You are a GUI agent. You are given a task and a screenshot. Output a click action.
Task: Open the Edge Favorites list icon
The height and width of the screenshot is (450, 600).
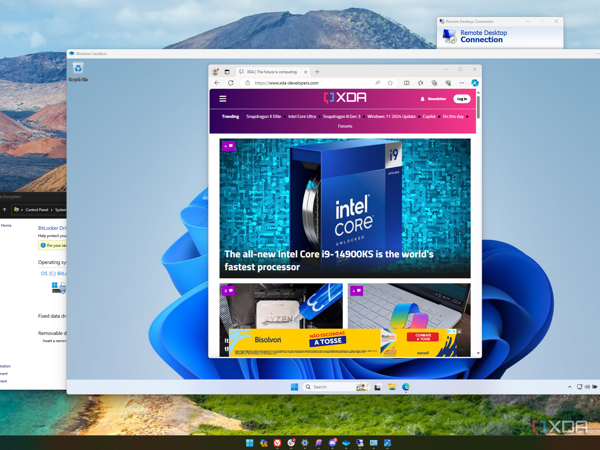[x=420, y=83]
